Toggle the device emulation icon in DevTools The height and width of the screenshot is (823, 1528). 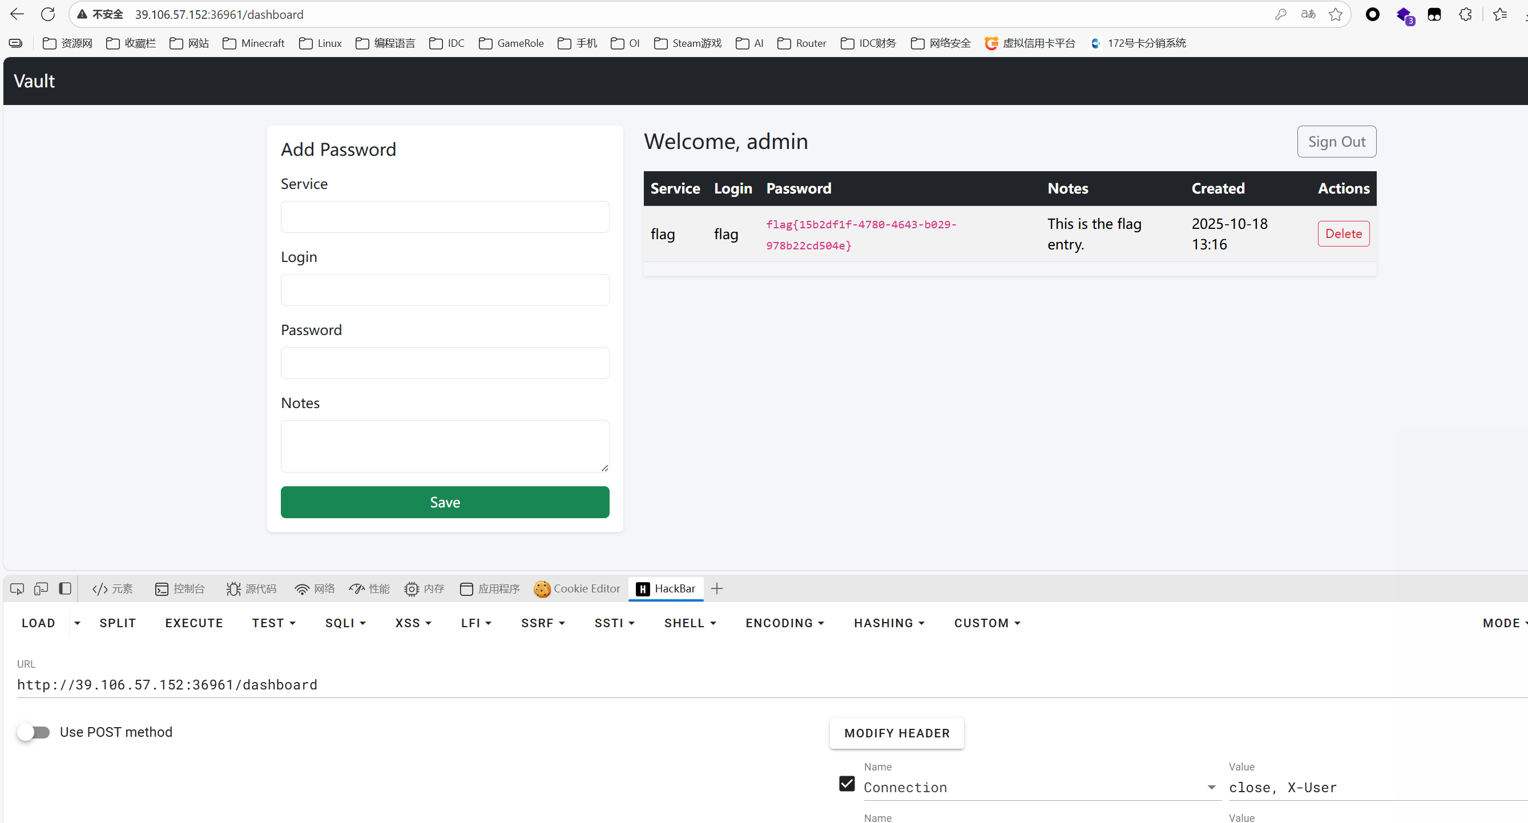pos(41,589)
